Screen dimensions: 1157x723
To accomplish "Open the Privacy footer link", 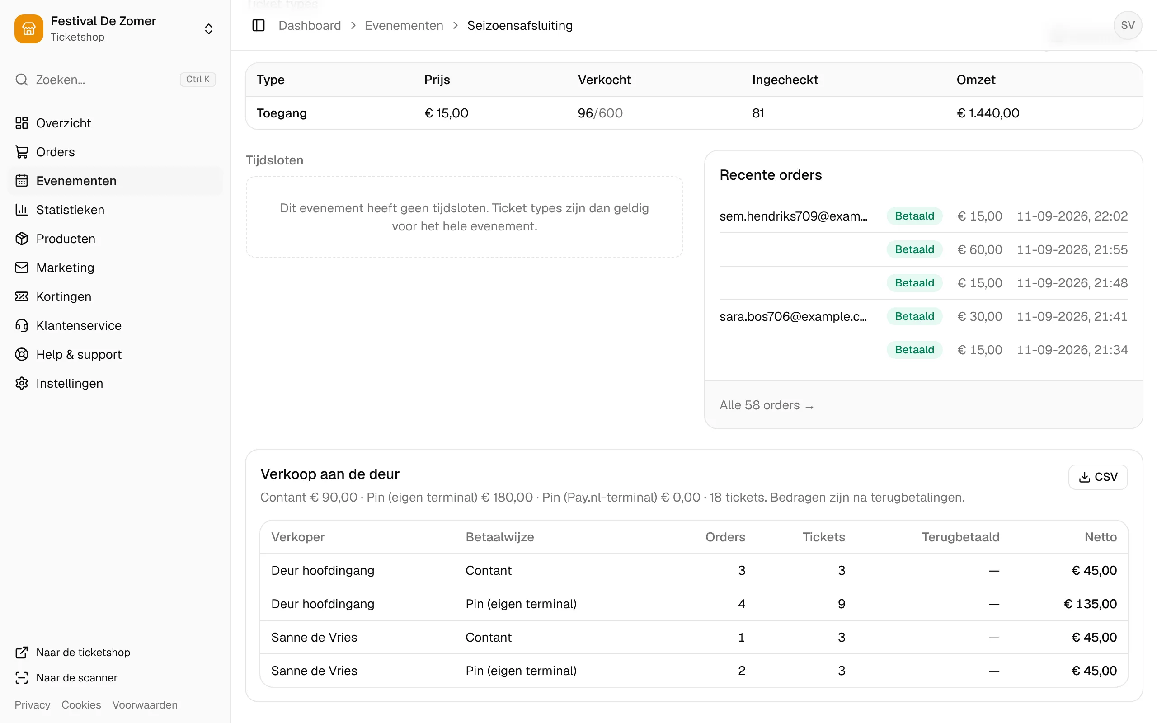I will click(32, 705).
